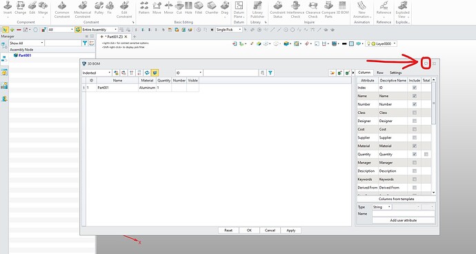Open the Mechanical Constraint tool
The image size is (476, 254).
click(82, 9)
